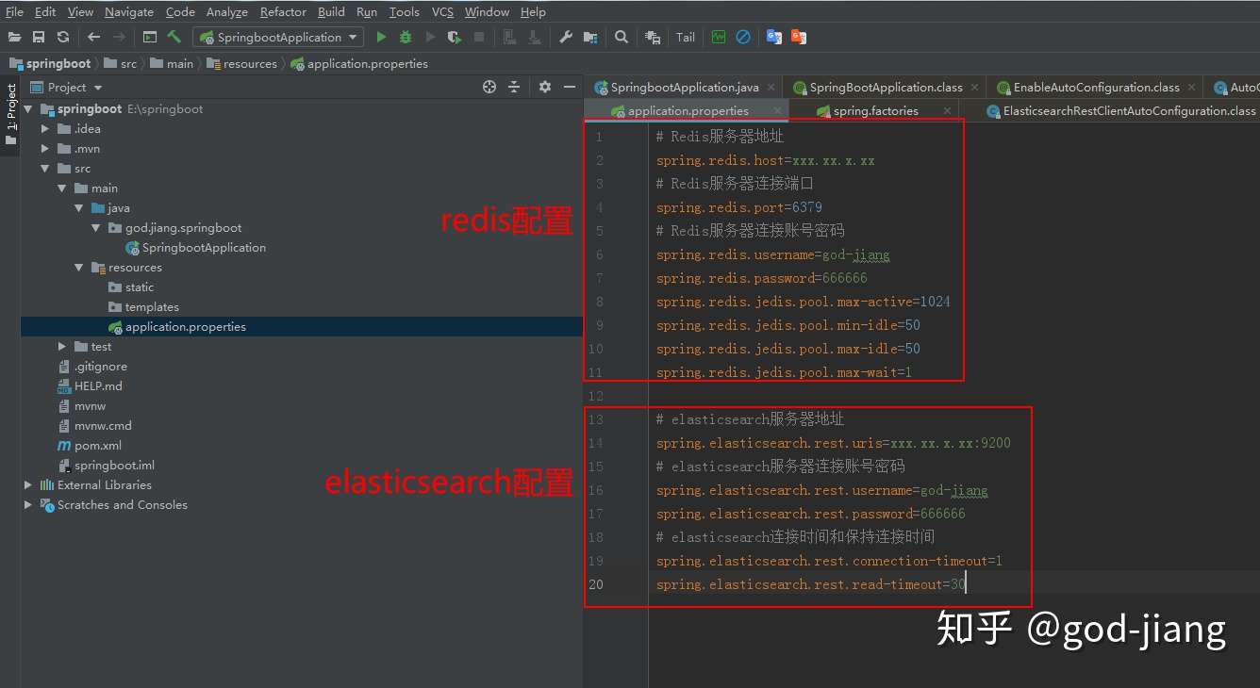Image resolution: width=1260 pixels, height=688 pixels.
Task: Expand External Libraries node
Action: [x=28, y=485]
